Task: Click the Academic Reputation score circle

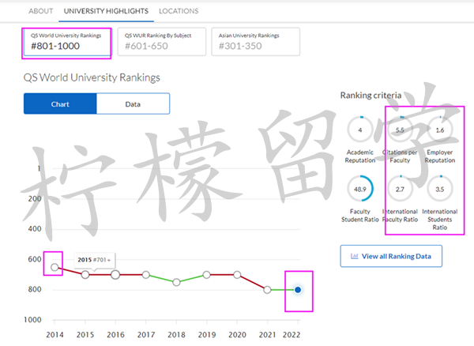Action: (x=360, y=130)
